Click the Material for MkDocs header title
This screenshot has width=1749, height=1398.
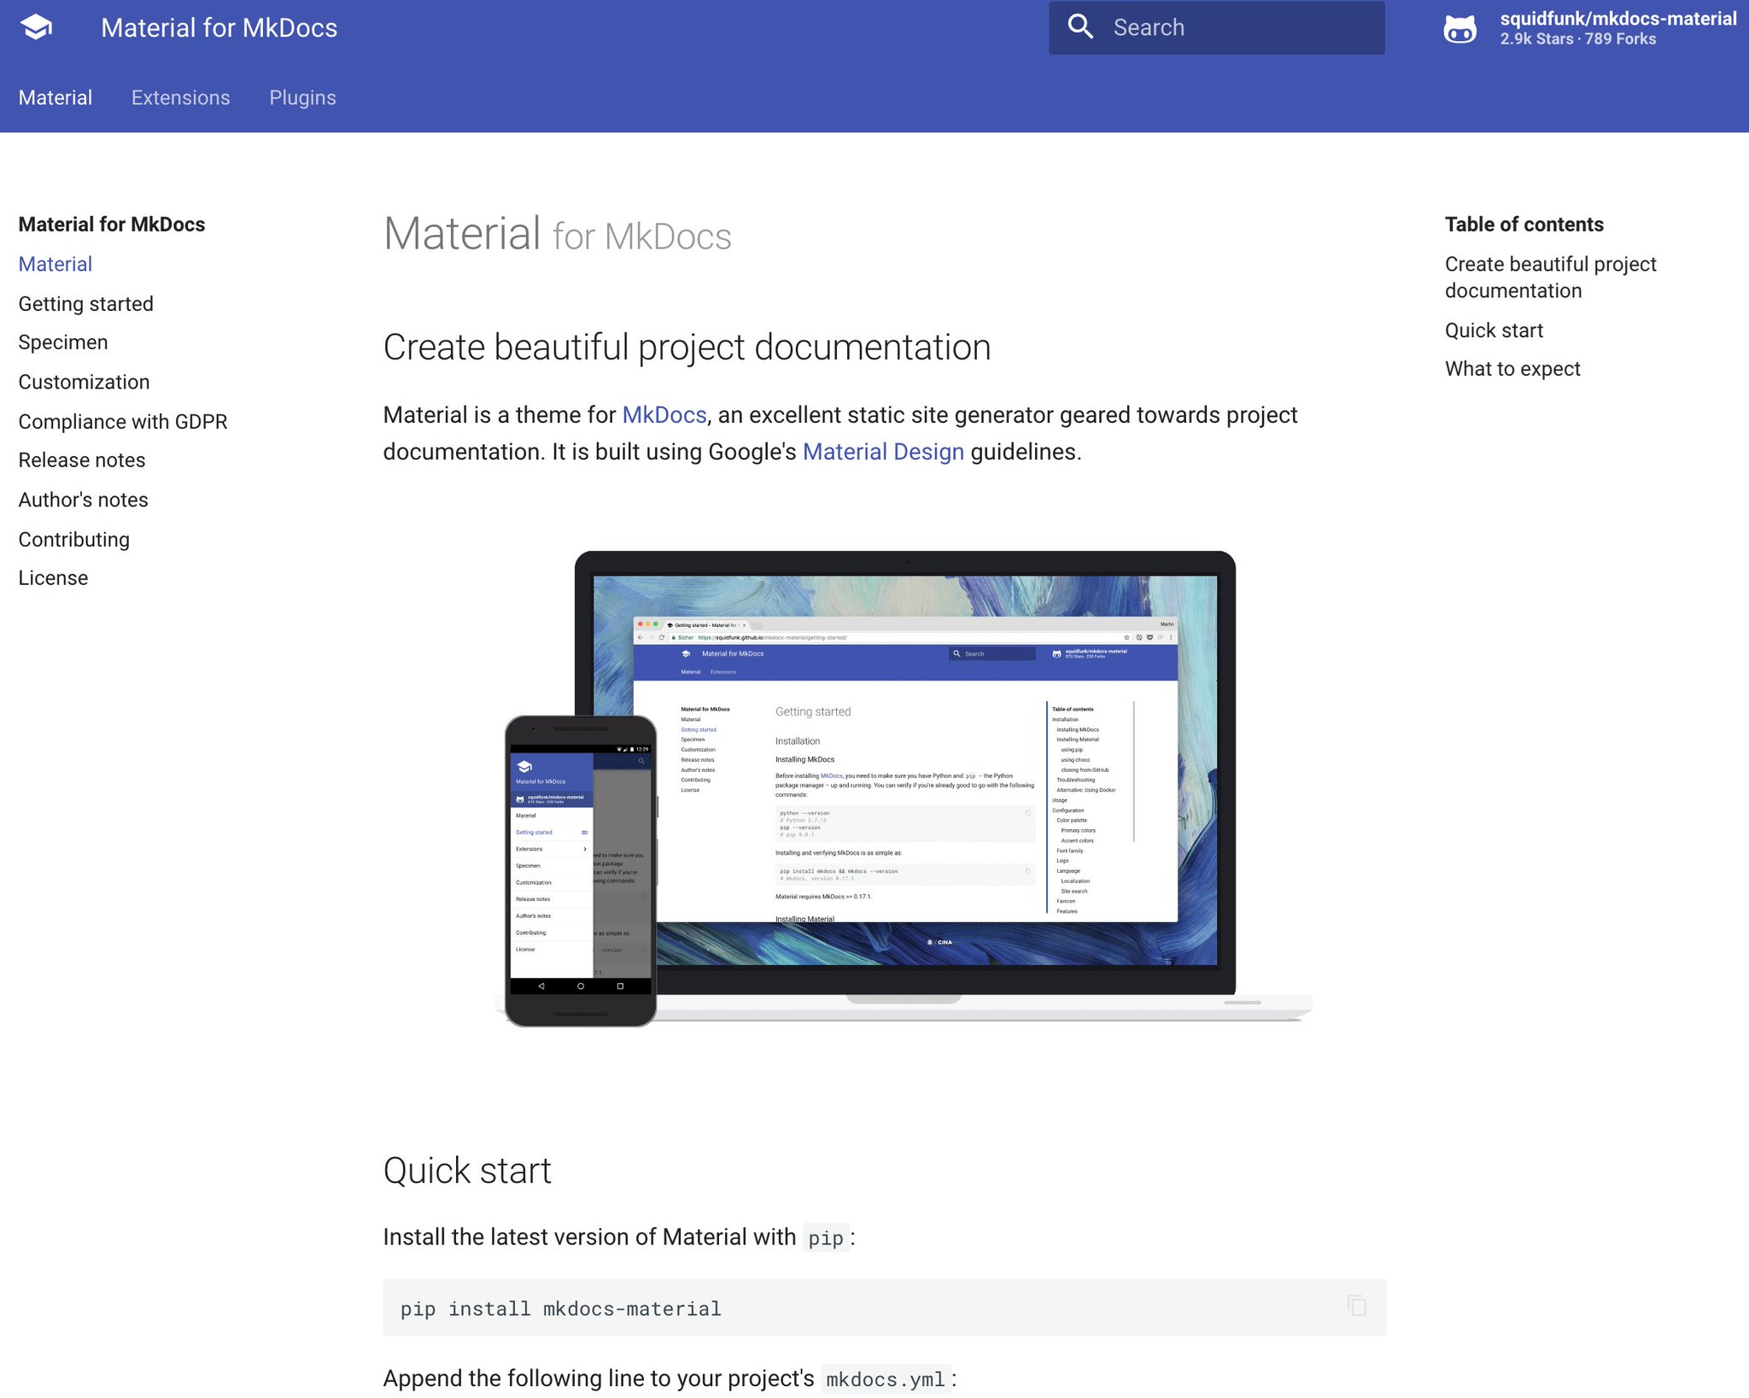click(219, 27)
